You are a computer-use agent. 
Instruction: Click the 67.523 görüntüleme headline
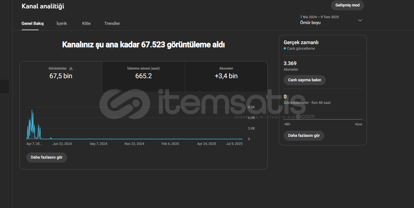point(144,45)
